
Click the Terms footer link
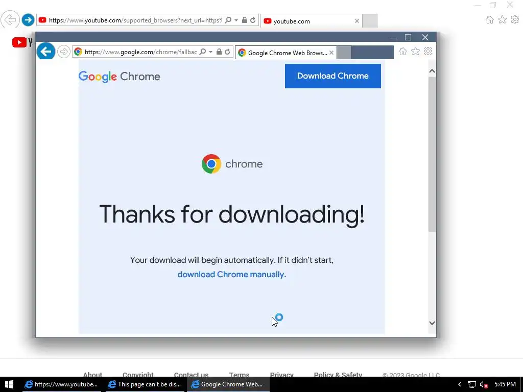239,375
